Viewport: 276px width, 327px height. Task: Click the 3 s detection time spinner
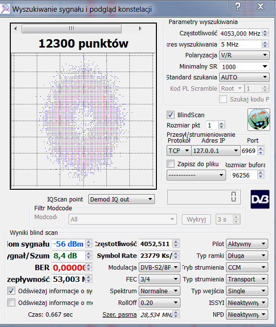click(236, 219)
